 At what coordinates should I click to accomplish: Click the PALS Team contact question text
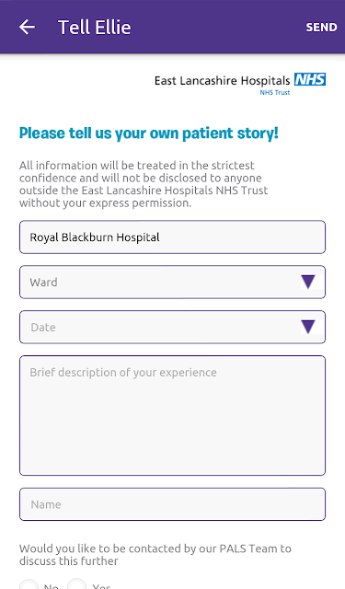(x=155, y=555)
